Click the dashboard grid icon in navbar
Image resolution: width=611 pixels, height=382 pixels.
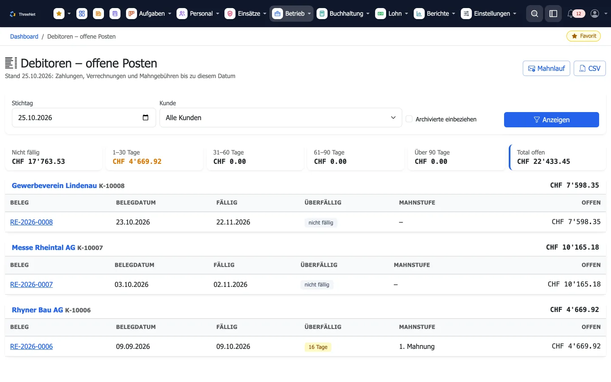pos(82,14)
